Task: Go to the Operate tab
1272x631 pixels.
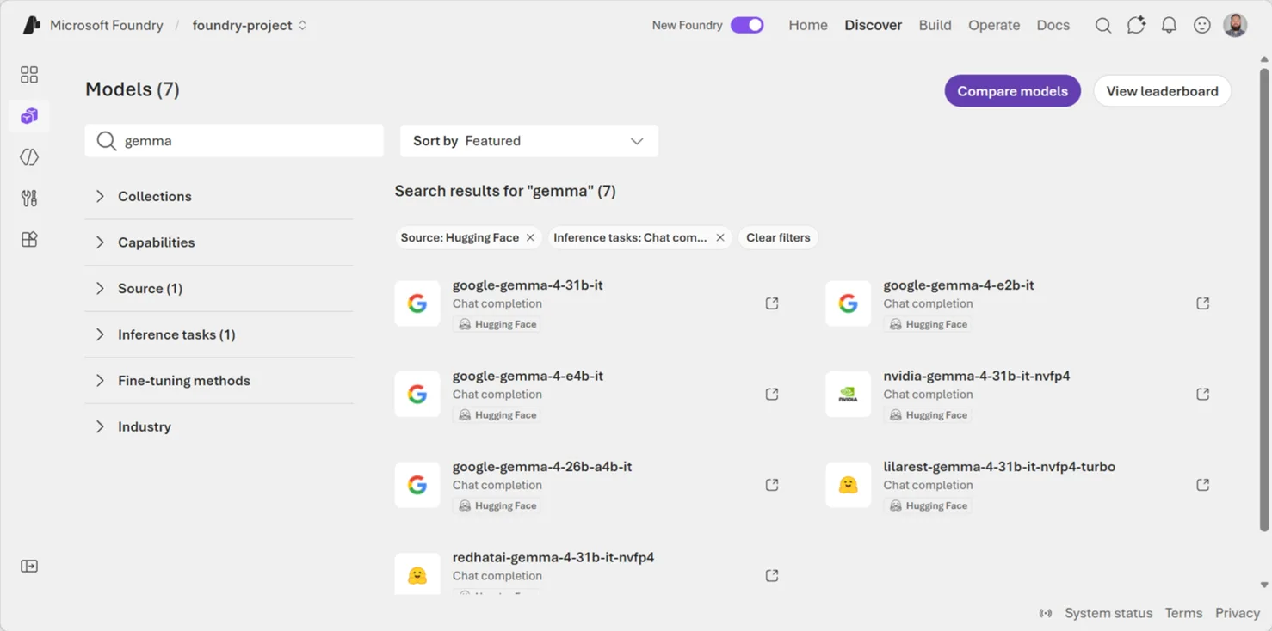Action: [994, 25]
